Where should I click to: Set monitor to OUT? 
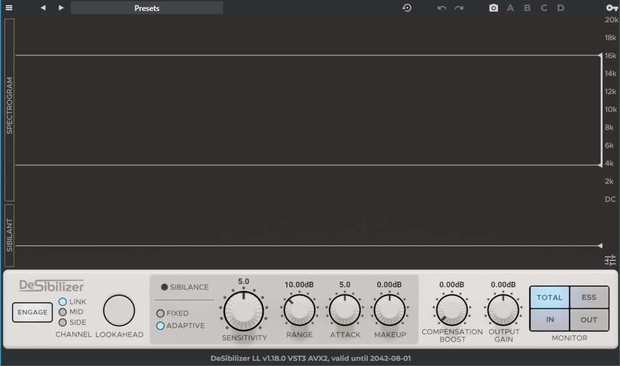[x=589, y=320]
